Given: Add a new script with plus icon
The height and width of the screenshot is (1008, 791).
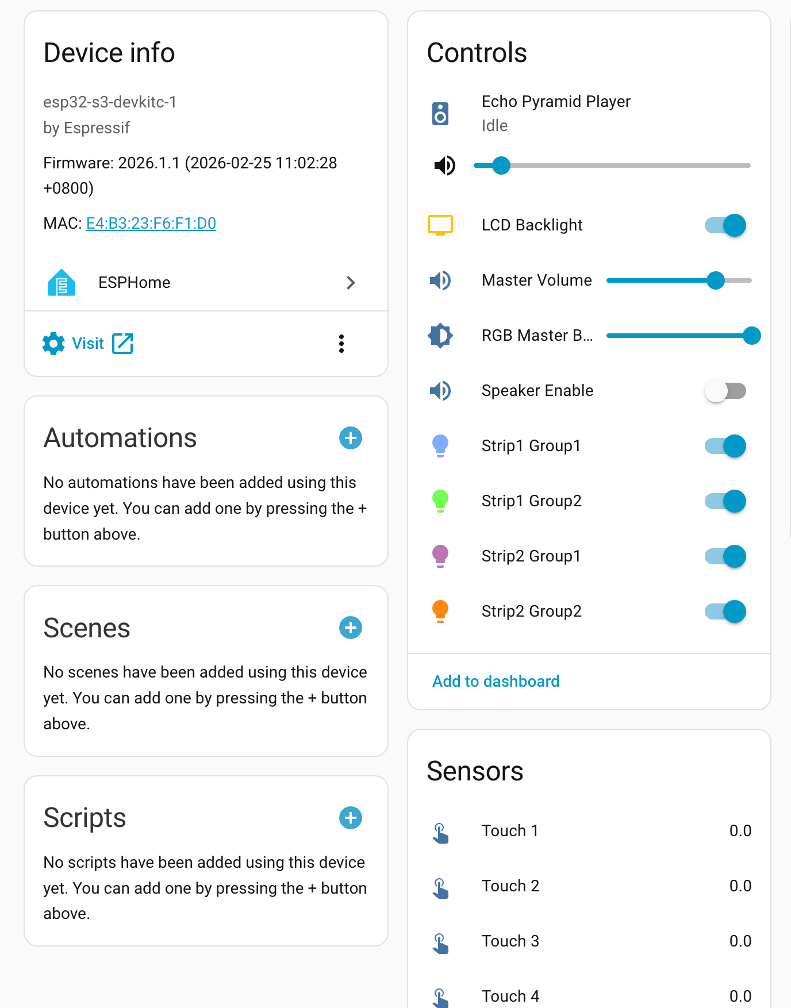Looking at the screenshot, I should [x=351, y=818].
